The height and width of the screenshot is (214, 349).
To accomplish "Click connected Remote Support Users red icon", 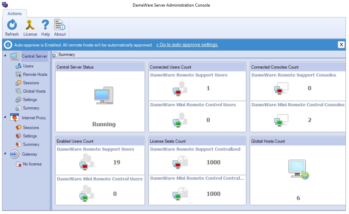I will tap(180, 88).
